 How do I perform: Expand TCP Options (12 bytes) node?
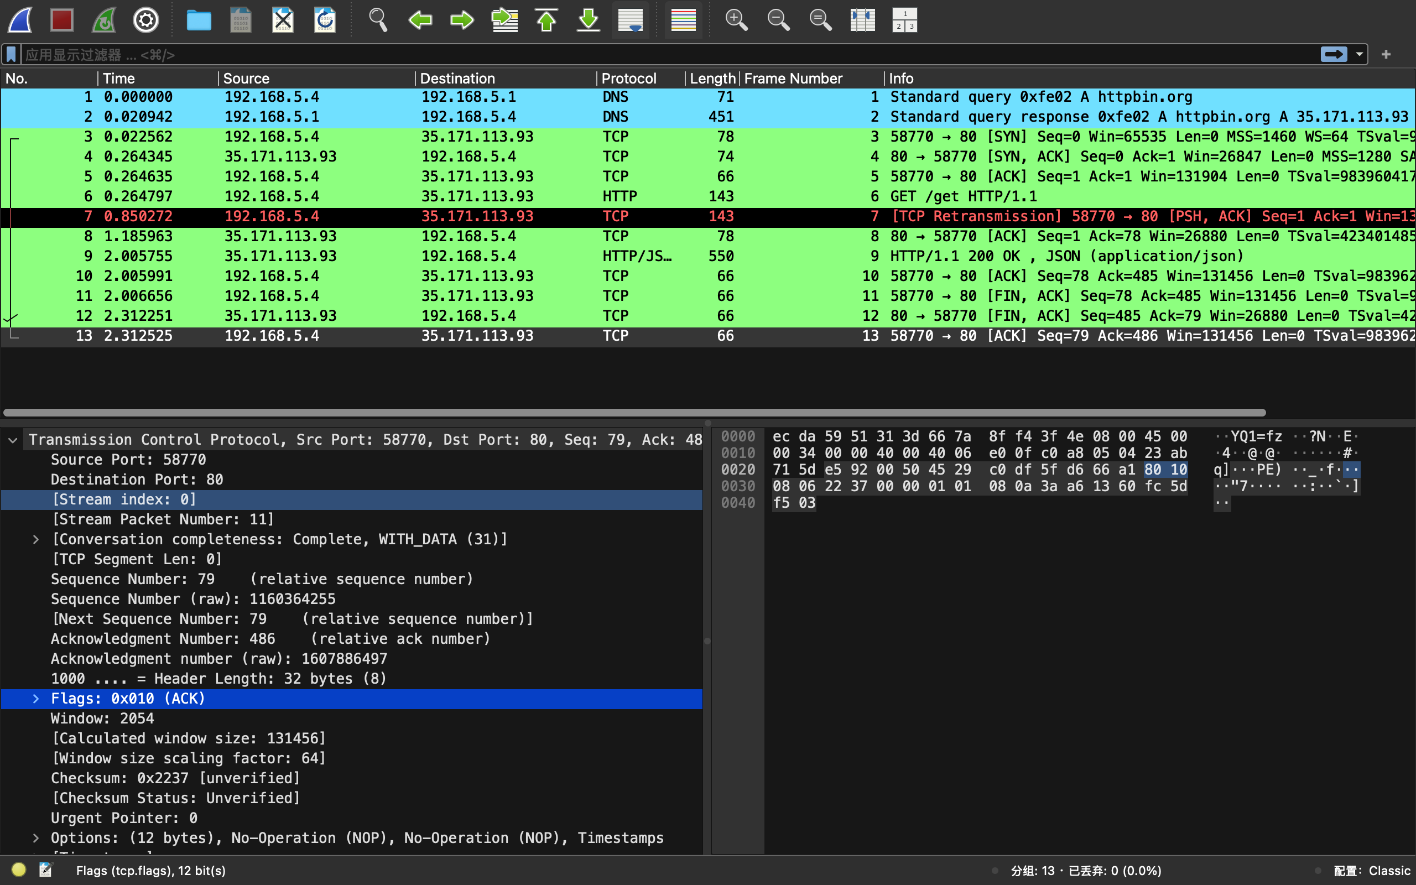click(x=36, y=838)
